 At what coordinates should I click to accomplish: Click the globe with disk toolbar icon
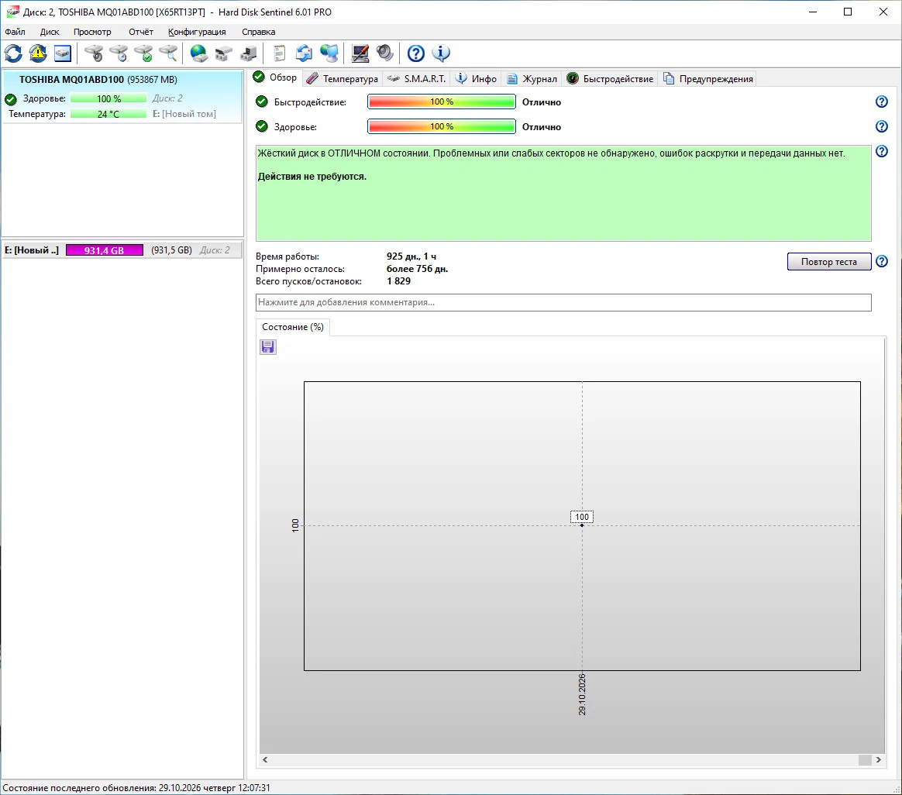pos(199,53)
